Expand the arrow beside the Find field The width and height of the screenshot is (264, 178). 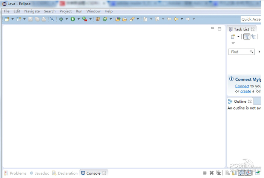tap(259, 52)
